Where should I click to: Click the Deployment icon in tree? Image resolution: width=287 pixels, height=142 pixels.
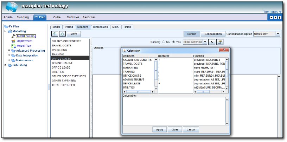click(x=13, y=41)
